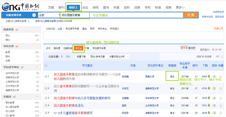Open chart icon beside 学科分类
The width and height of the screenshot is (226, 117).
tap(17, 46)
